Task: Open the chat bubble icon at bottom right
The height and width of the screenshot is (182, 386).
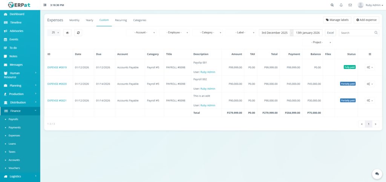Action: coord(377,174)
